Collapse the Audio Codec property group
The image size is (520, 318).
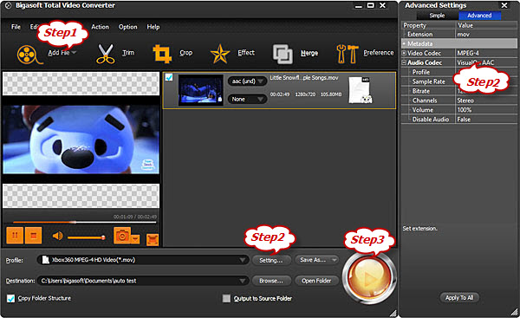tap(404, 62)
